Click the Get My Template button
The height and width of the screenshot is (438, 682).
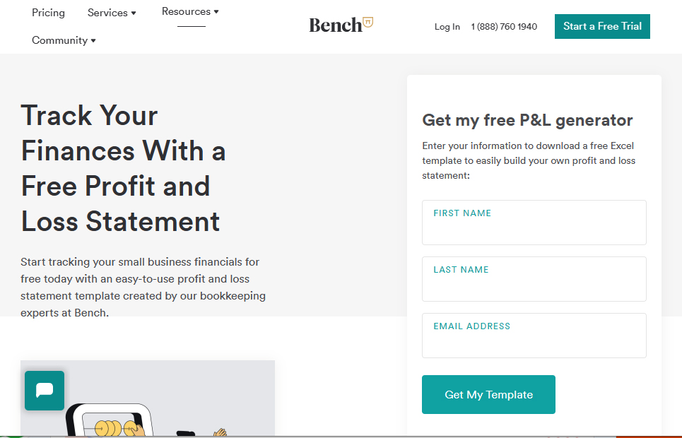click(x=488, y=394)
